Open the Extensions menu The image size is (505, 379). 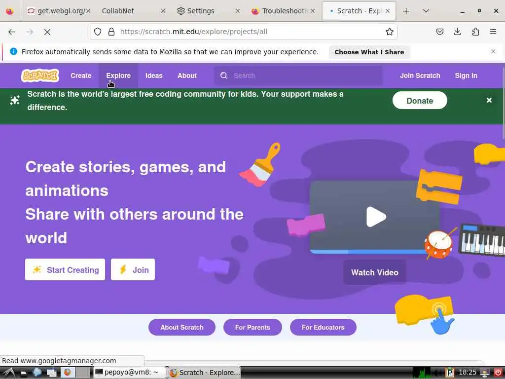point(475,32)
